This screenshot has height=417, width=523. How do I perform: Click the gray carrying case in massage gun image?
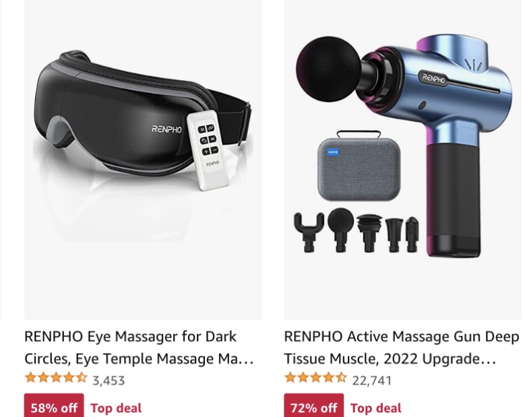coord(359,167)
